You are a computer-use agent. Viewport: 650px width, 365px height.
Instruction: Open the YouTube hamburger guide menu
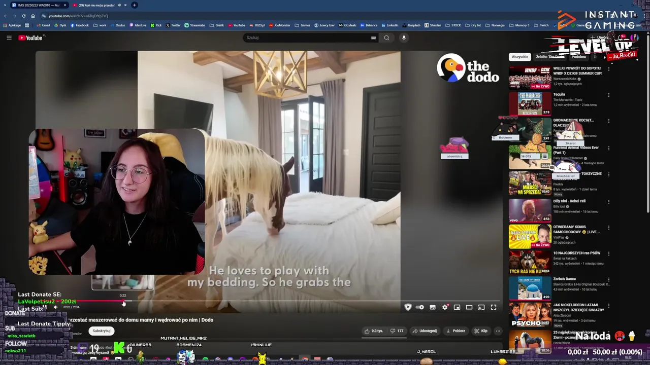9,38
